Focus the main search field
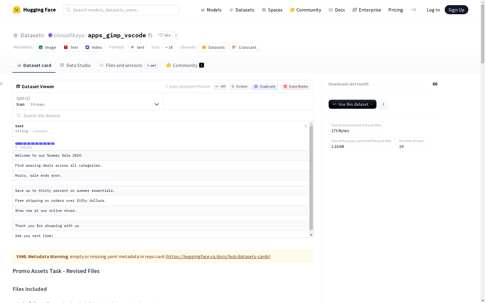 tap(121, 10)
